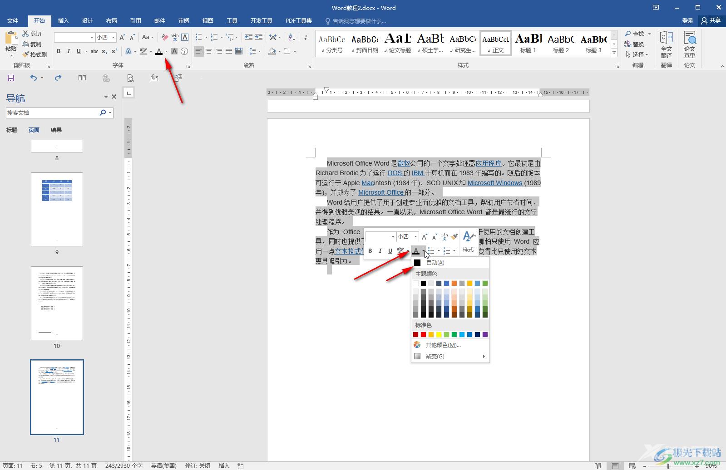
Task: Click the search document input field
Action: [x=52, y=113]
